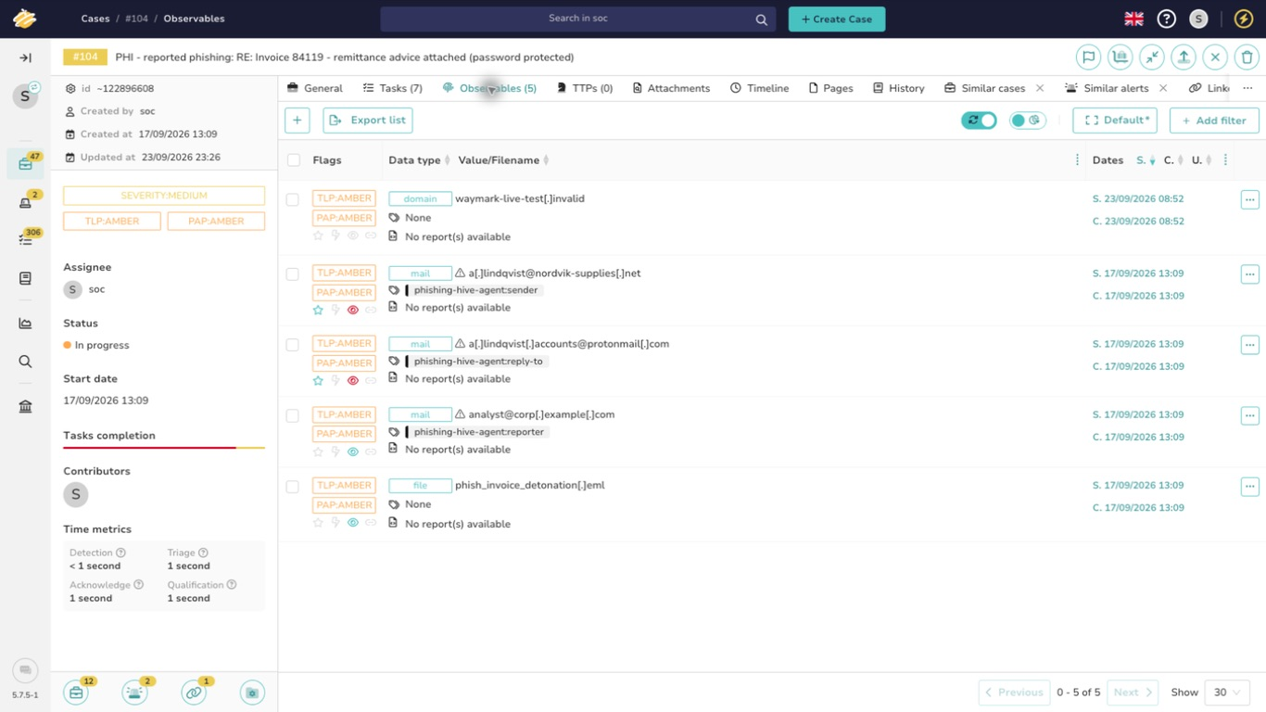This screenshot has height=712, width=1266.
Task: Open the language flag selector
Action: click(x=1133, y=19)
